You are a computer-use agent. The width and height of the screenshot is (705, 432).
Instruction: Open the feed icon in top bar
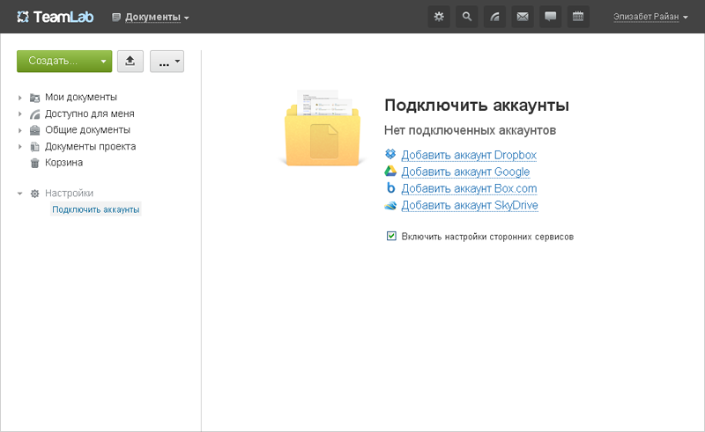(494, 17)
